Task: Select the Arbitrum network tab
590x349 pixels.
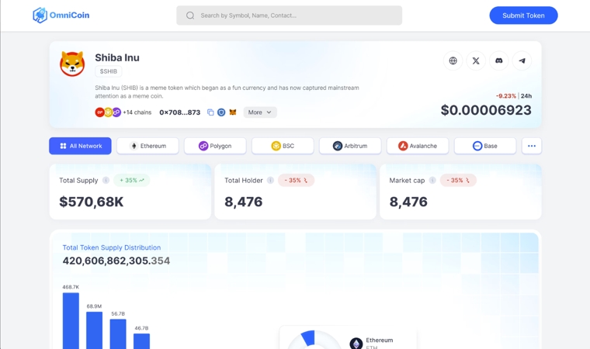Action: pos(350,146)
